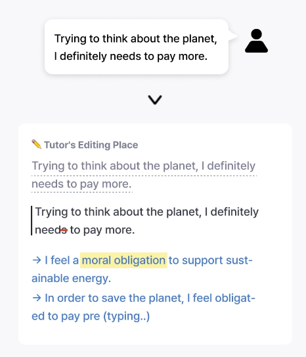306x357 pixels.
Task: Click the 'ainable energy.' suggestion continuation
Action: pos(71,278)
